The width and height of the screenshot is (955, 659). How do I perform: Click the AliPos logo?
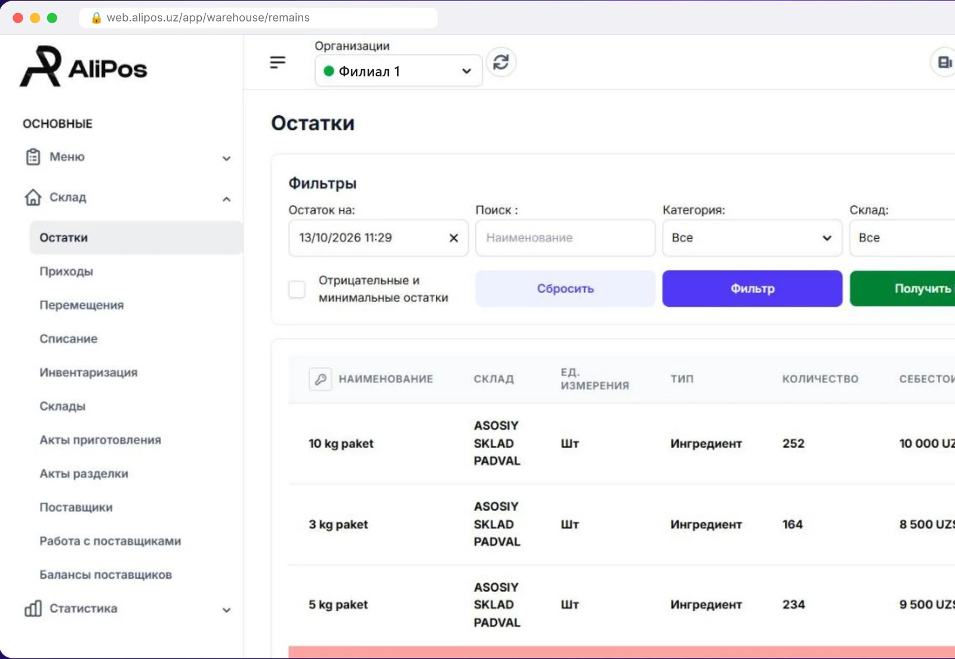pos(84,67)
